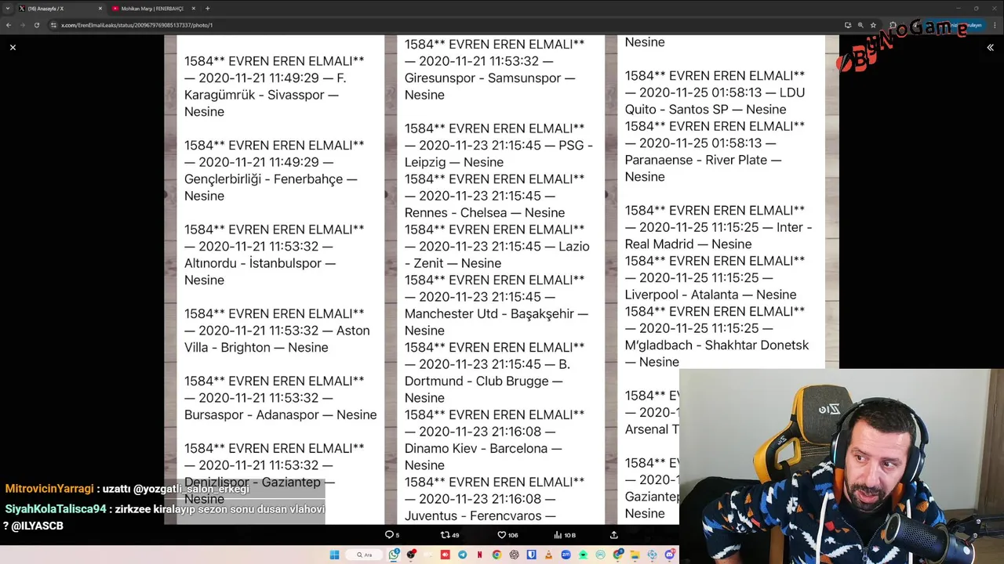Open OBS Studio from the taskbar

[x=411, y=555]
